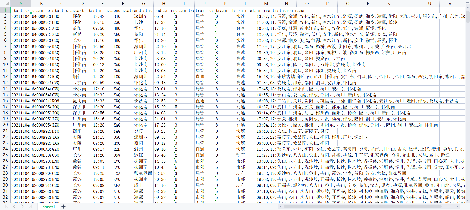The width and height of the screenshot is (470, 210).
Task: Select cell '07:07' in row 31
Action: pyautogui.click(x=102, y=191)
